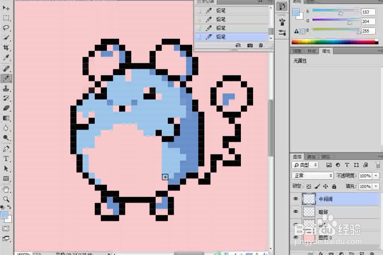Viewport: 383px width, 255px height.
Task: Filter layers by shape layers
Action: click(356, 165)
